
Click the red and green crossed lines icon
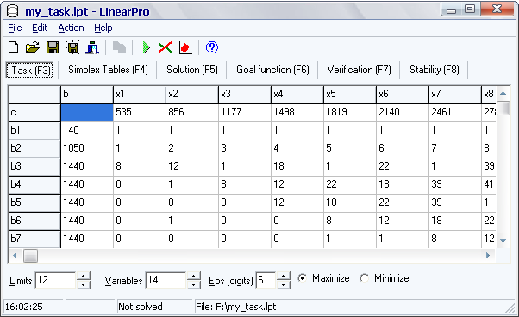pos(166,47)
